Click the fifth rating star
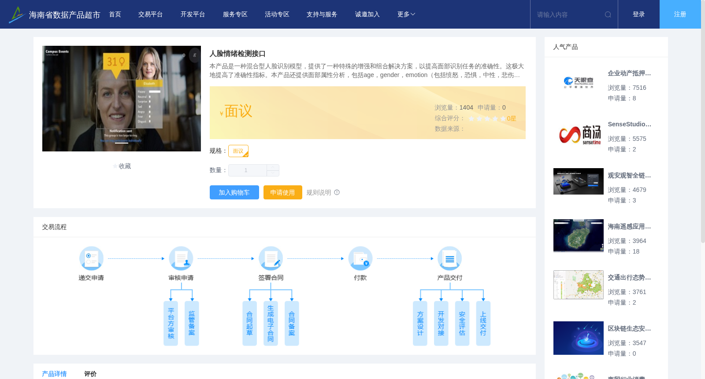Image resolution: width=705 pixels, height=379 pixels. pos(503,118)
